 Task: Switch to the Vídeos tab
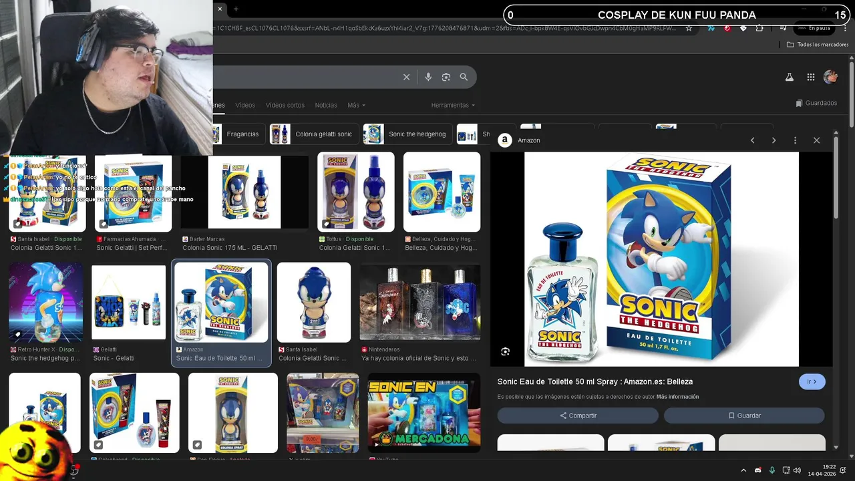[245, 105]
